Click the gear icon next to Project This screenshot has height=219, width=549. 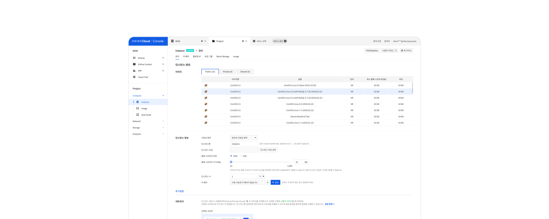point(243,41)
